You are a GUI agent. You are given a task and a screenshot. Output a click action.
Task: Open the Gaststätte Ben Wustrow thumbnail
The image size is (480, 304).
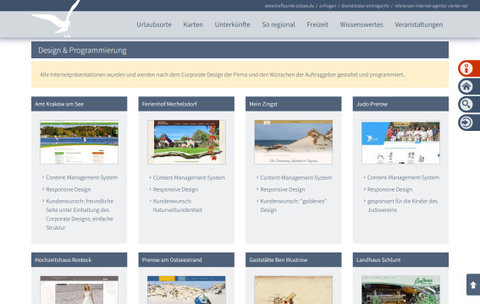(293, 290)
